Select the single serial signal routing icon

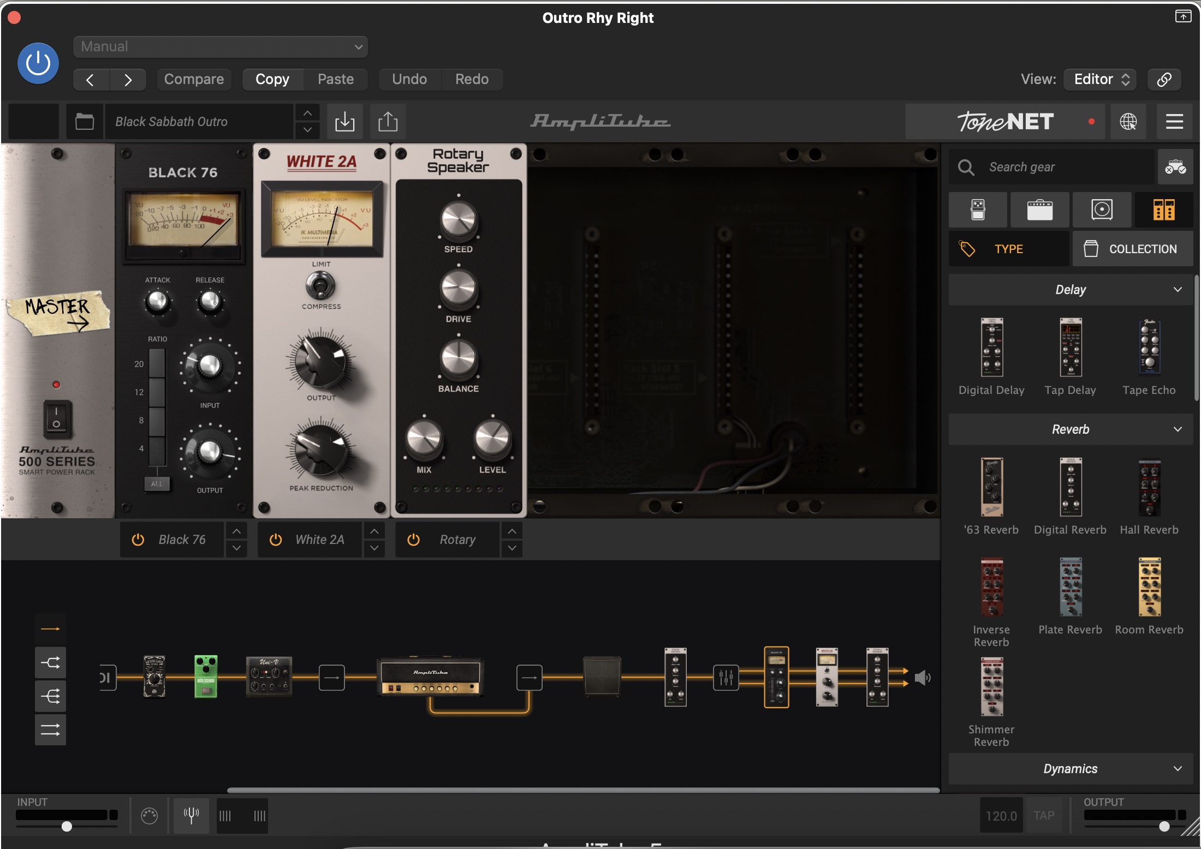[50, 629]
